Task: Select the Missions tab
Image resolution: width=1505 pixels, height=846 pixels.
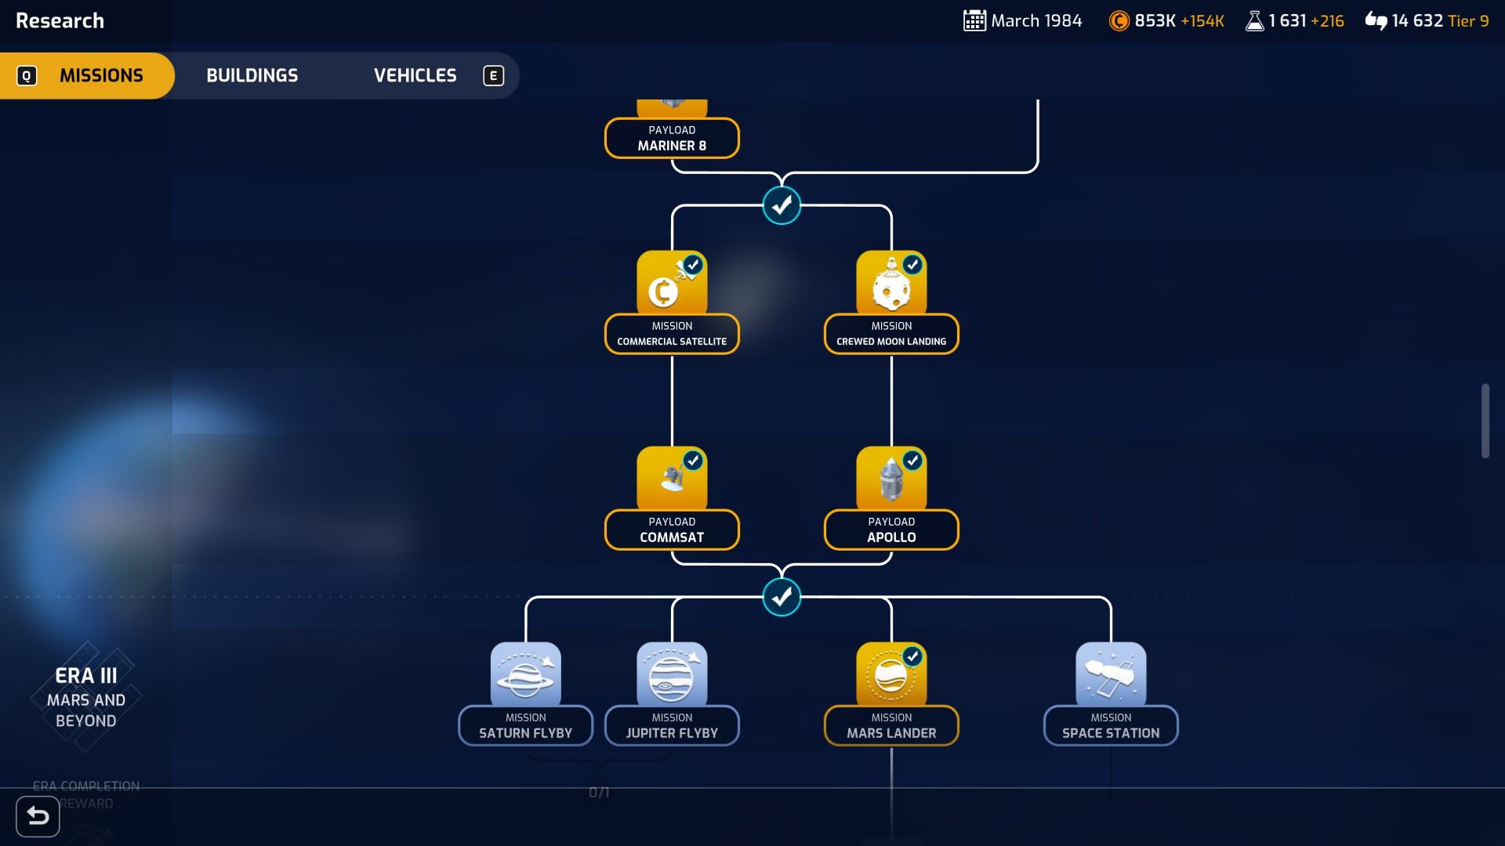Action: click(101, 76)
